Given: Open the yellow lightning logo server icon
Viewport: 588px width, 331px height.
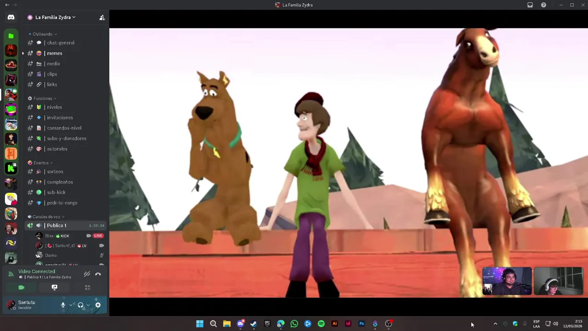Looking at the screenshot, I should tap(11, 243).
